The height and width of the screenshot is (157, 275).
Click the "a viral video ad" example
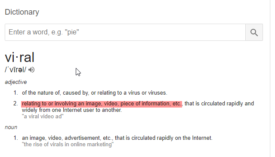[43, 116]
